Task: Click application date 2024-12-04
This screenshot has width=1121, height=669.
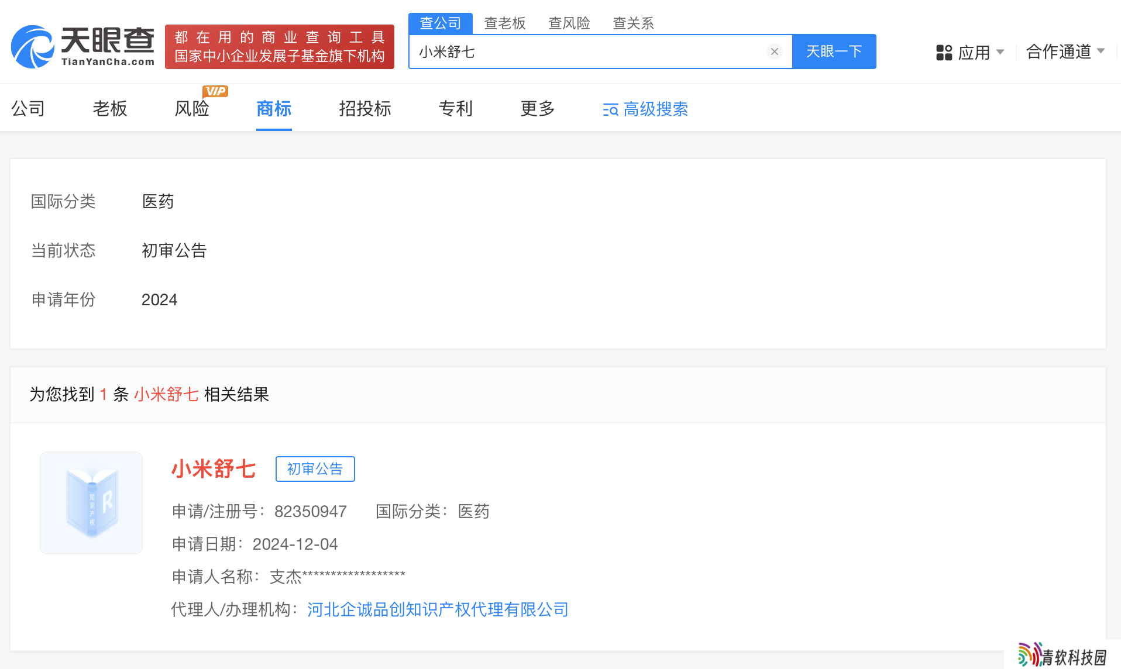Action: pyautogui.click(x=295, y=544)
